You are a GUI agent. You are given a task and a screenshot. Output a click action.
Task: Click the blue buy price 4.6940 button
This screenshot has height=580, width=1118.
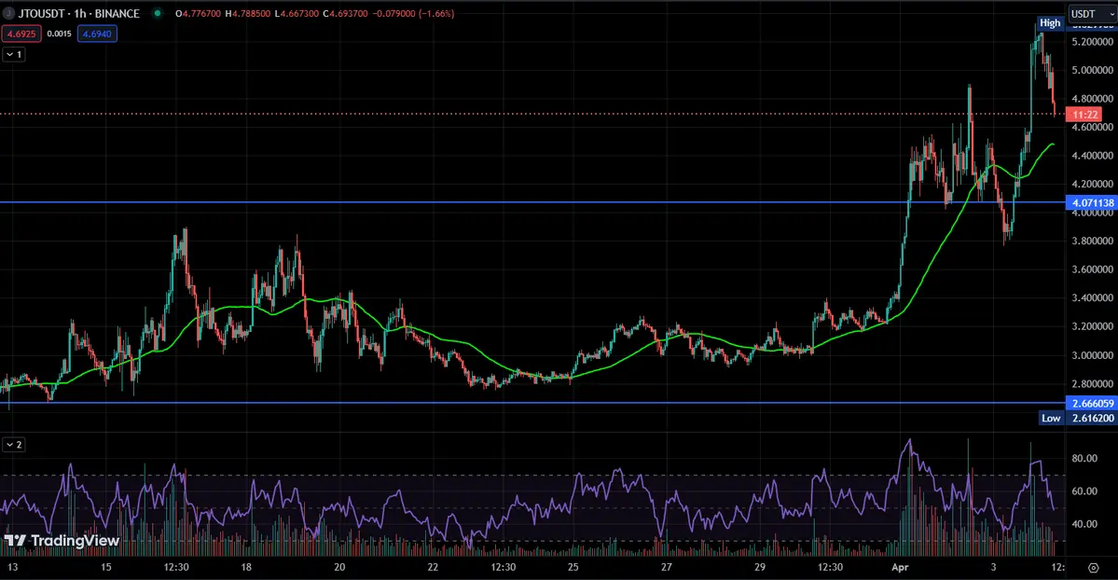click(x=97, y=34)
